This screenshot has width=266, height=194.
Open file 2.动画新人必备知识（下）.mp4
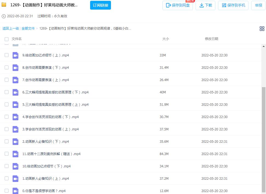pyautogui.click(x=46, y=142)
